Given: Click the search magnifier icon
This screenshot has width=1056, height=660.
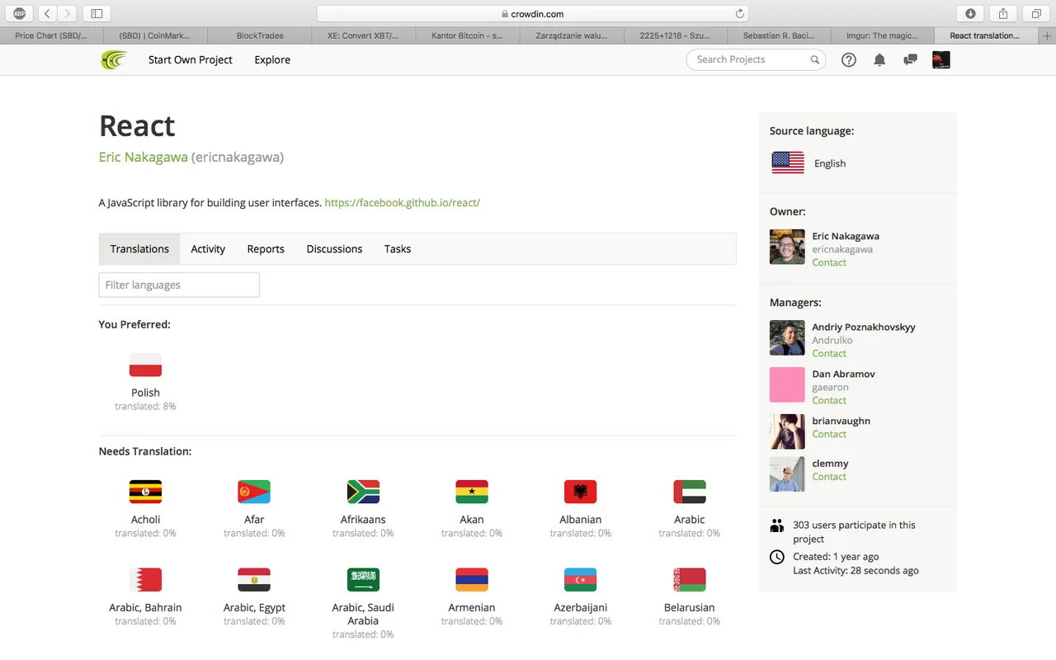Looking at the screenshot, I should coord(814,59).
